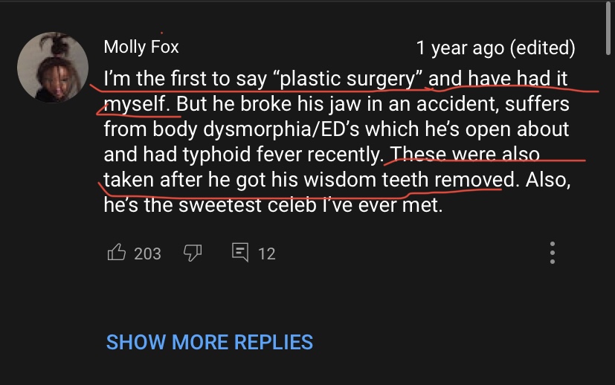Open the three-dot comment options menu
This screenshot has width=615, height=385.
click(x=553, y=253)
